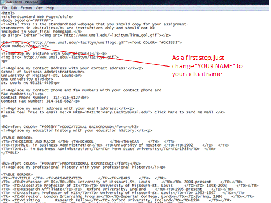Open the Format menu
Image resolution: width=271 pixels, height=203 pixels.
[26, 8]
